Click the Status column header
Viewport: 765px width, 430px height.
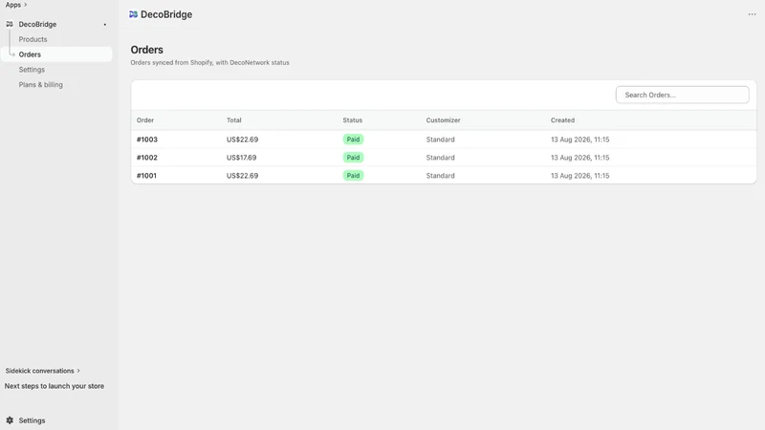coord(352,120)
